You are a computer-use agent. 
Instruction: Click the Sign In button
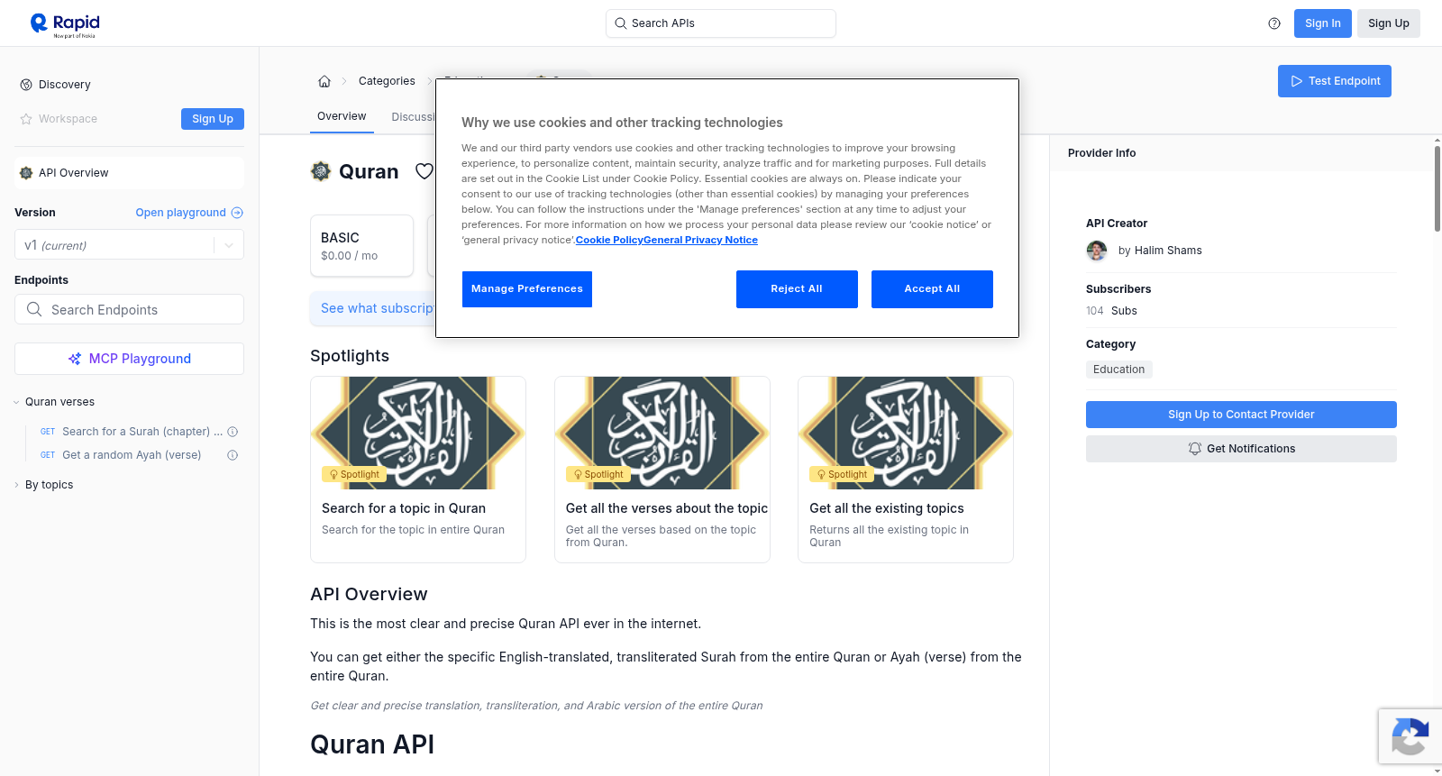[1323, 23]
